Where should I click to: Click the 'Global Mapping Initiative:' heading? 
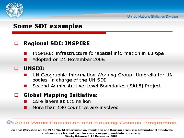pos(61,95)
